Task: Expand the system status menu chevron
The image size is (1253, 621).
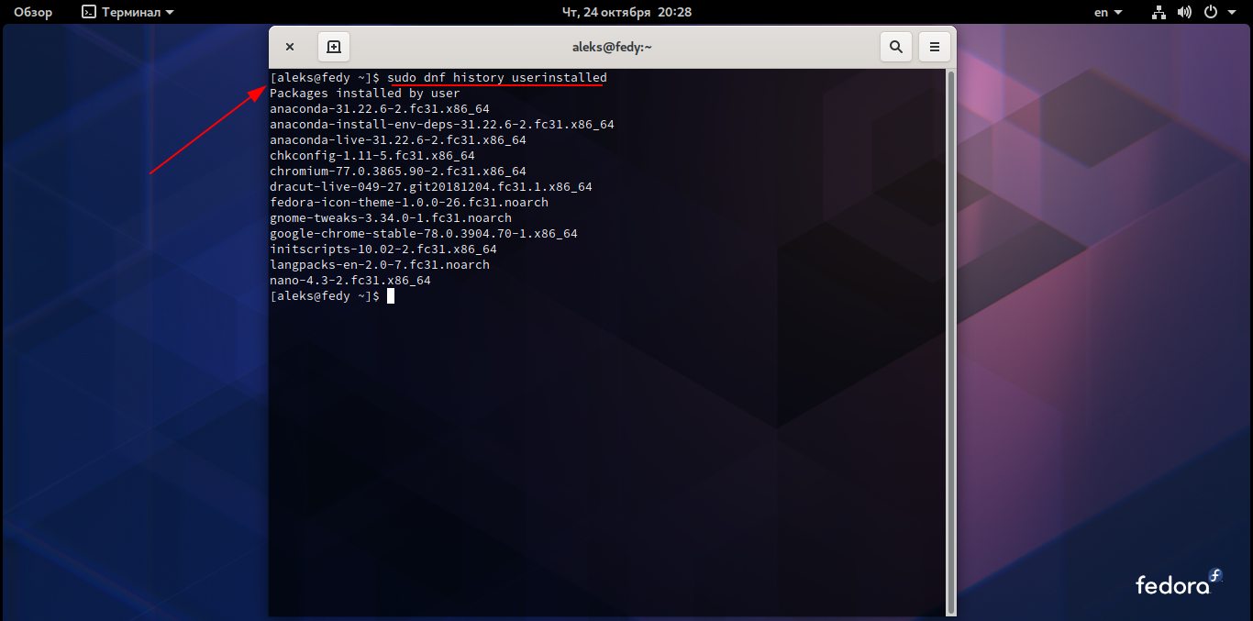Action: tap(1230, 12)
